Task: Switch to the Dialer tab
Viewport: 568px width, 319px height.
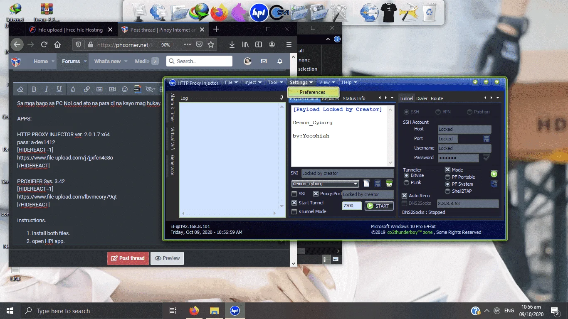Action: (422, 98)
